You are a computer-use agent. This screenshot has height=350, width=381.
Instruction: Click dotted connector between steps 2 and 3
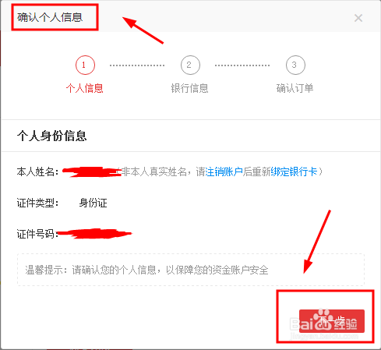(242, 65)
